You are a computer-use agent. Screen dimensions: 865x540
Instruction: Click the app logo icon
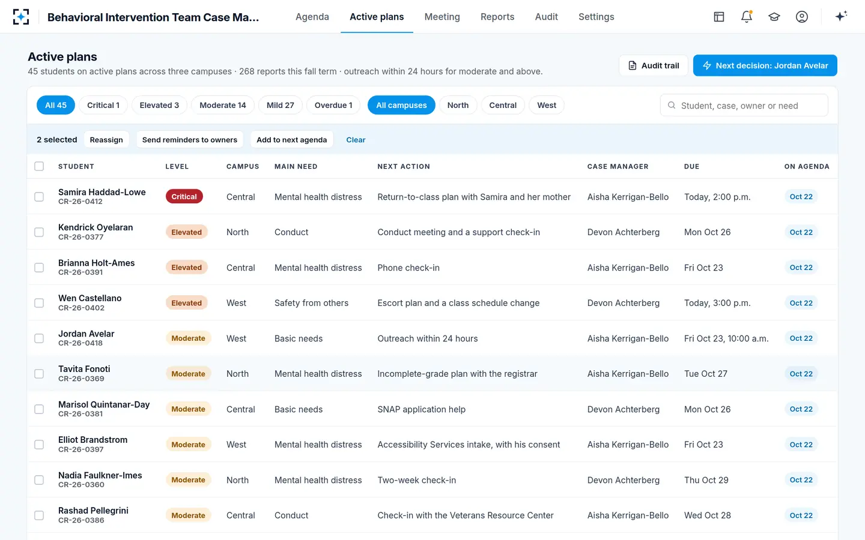(21, 17)
